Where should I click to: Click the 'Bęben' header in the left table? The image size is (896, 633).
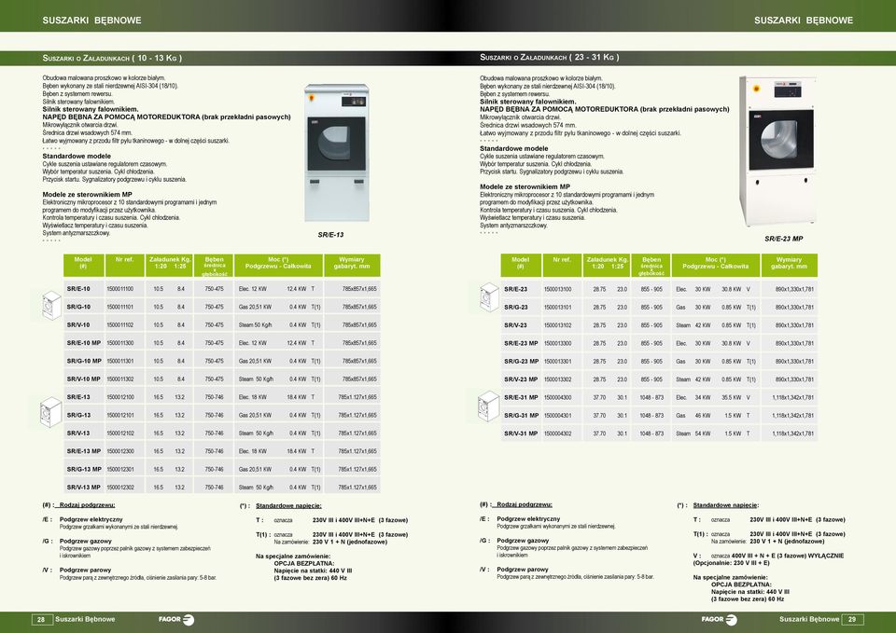[x=215, y=266]
